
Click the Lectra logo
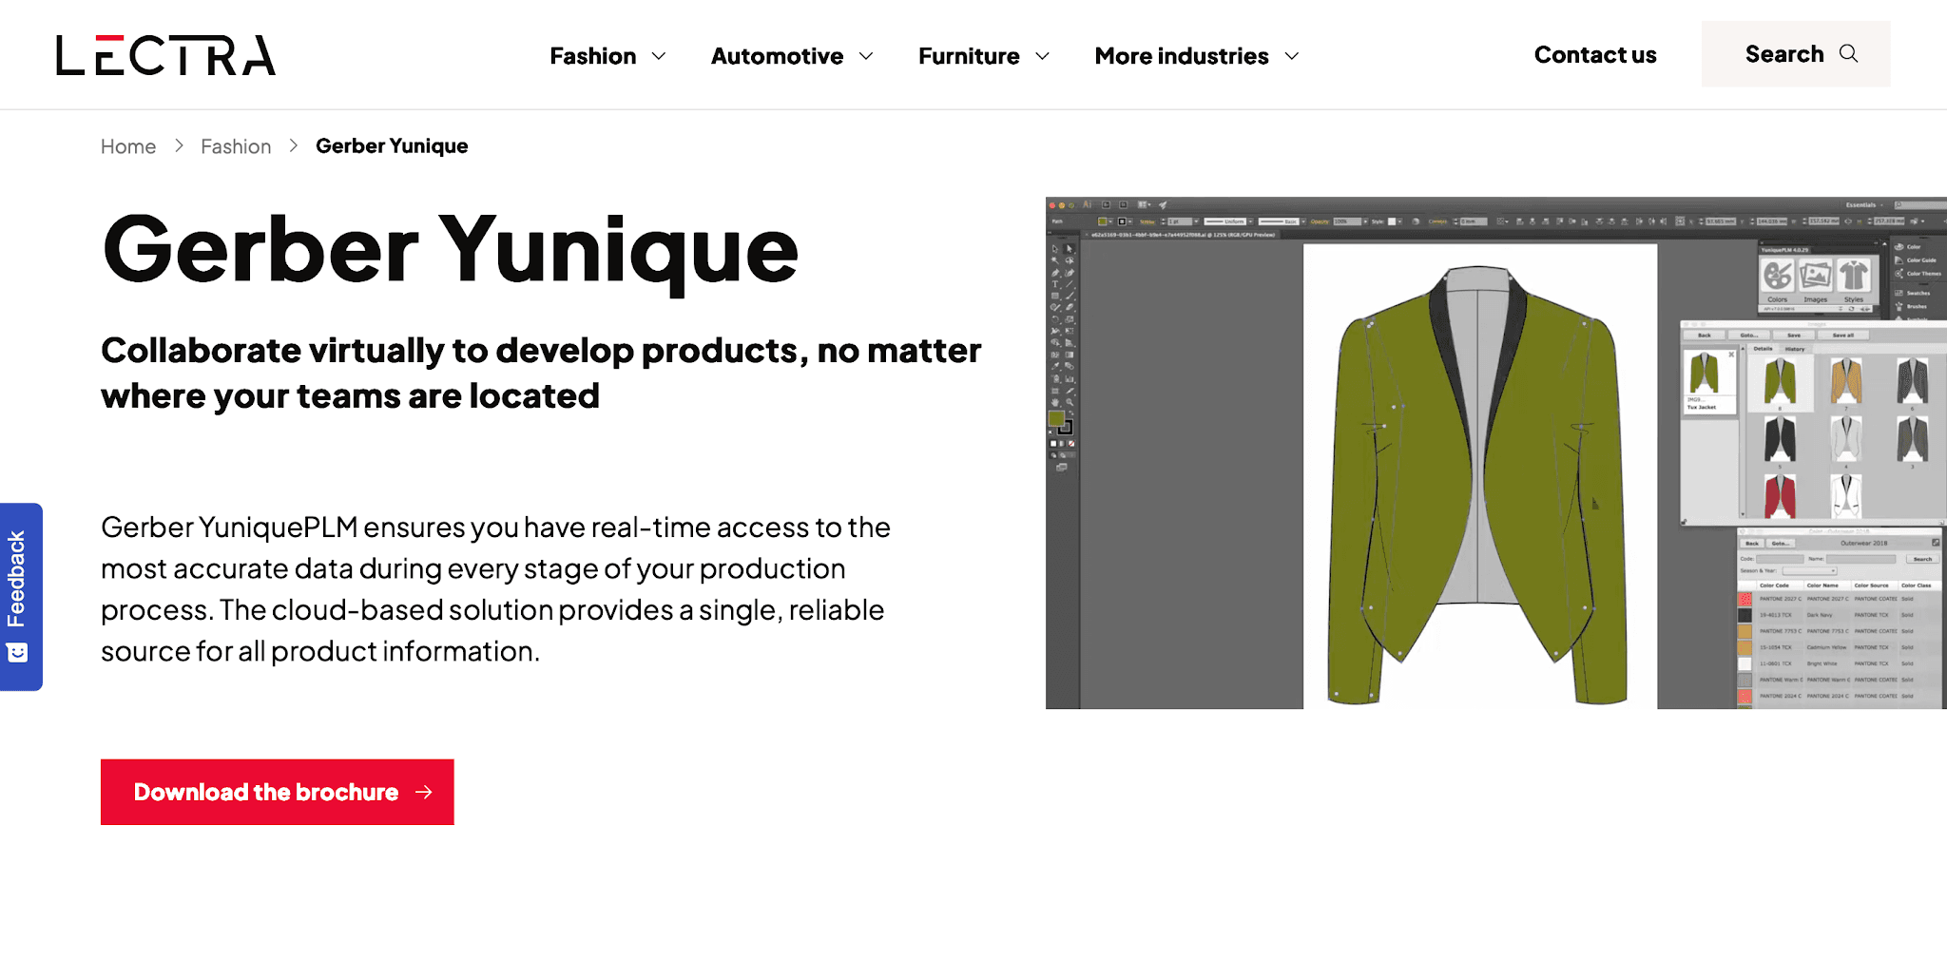[166, 55]
